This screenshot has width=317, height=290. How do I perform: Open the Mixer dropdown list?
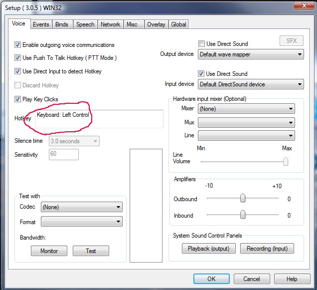click(x=246, y=109)
